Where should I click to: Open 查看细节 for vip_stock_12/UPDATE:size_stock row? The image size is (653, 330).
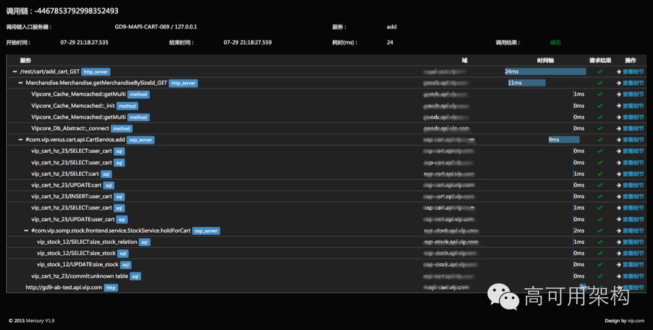coord(633,265)
